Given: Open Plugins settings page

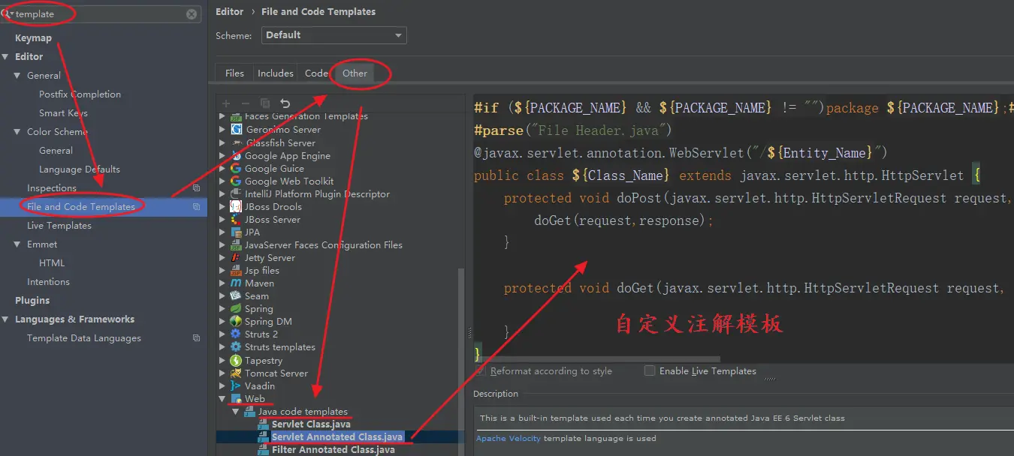Looking at the screenshot, I should (x=32, y=301).
